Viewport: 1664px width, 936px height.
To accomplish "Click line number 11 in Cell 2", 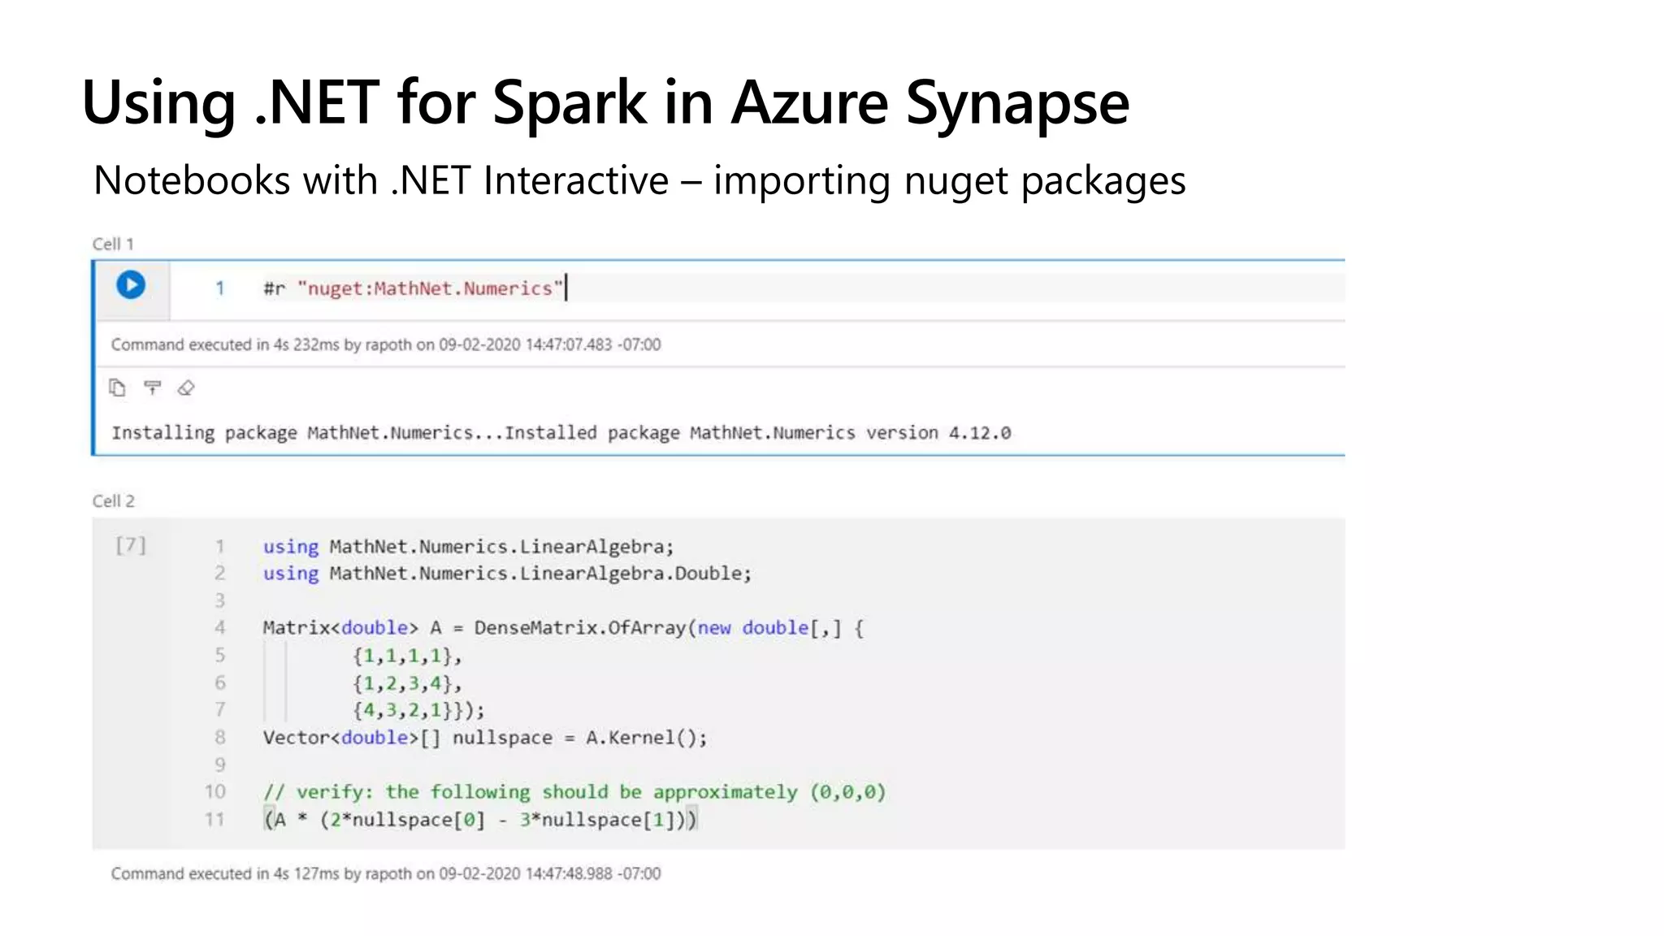I will click(214, 819).
